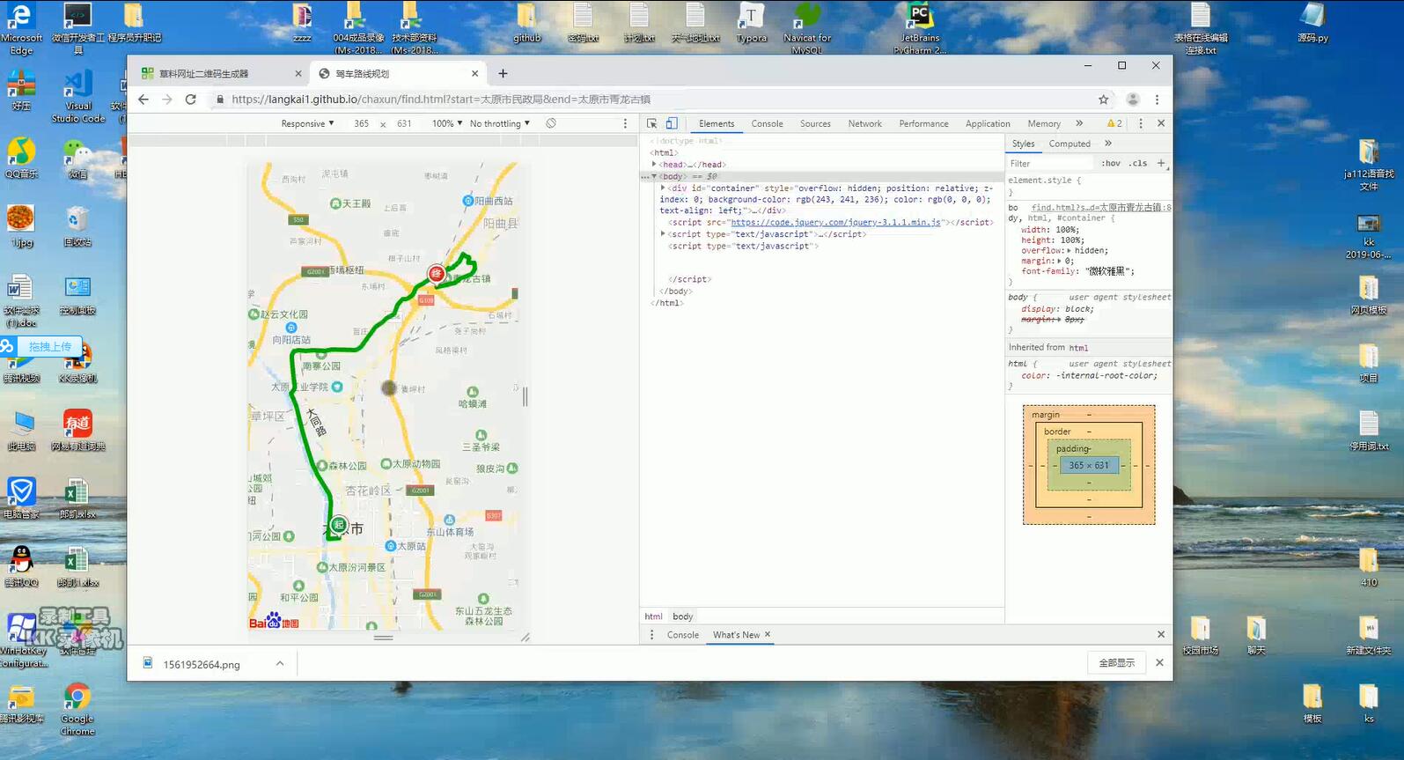1404x760 pixels.
Task: Add a new style rule
Action: click(1161, 163)
